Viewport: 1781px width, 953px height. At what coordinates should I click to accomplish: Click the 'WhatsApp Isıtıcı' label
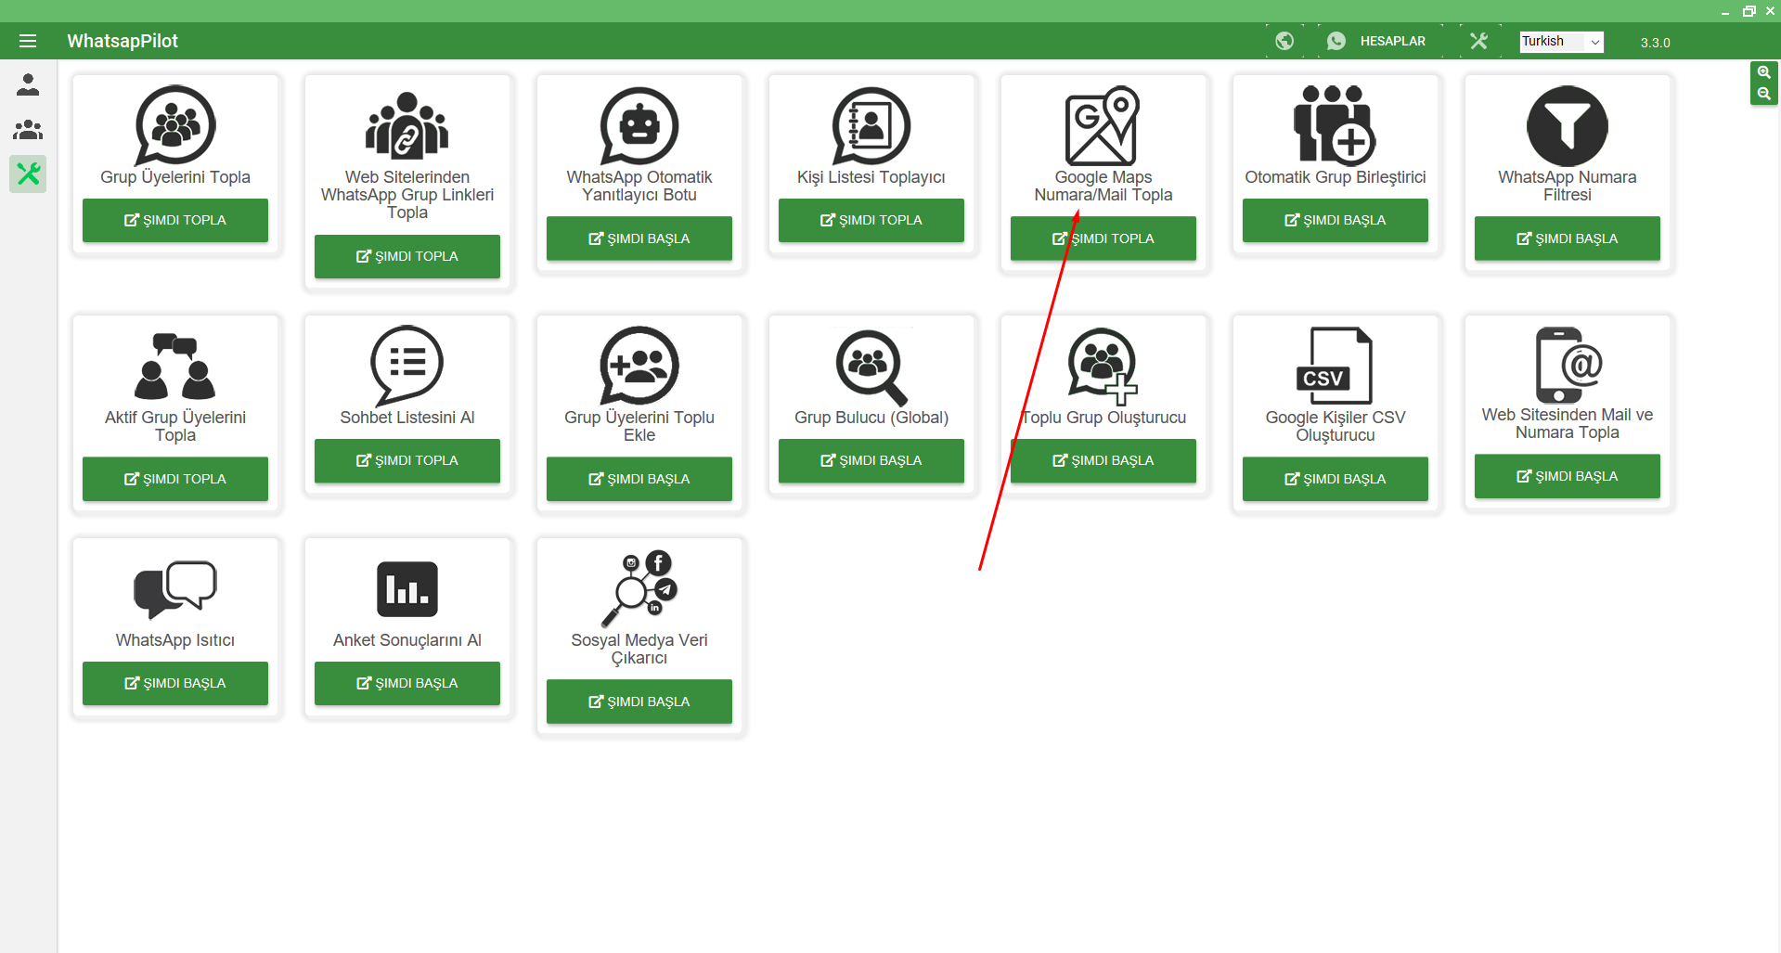coord(175,640)
